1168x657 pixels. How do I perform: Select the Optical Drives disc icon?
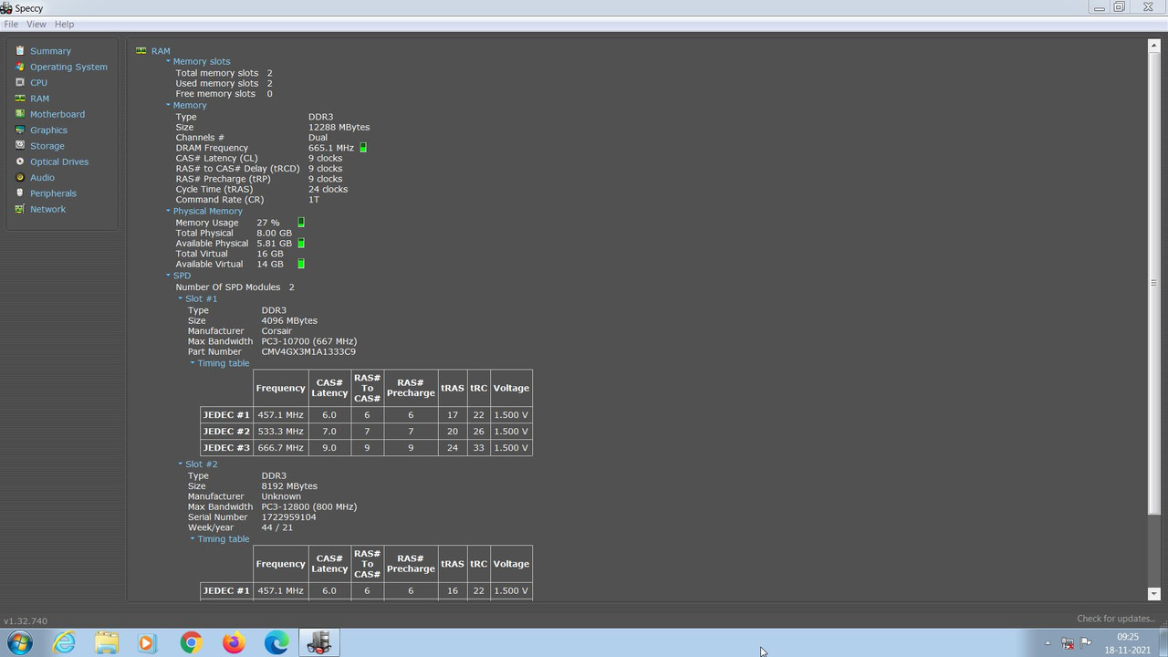point(20,162)
